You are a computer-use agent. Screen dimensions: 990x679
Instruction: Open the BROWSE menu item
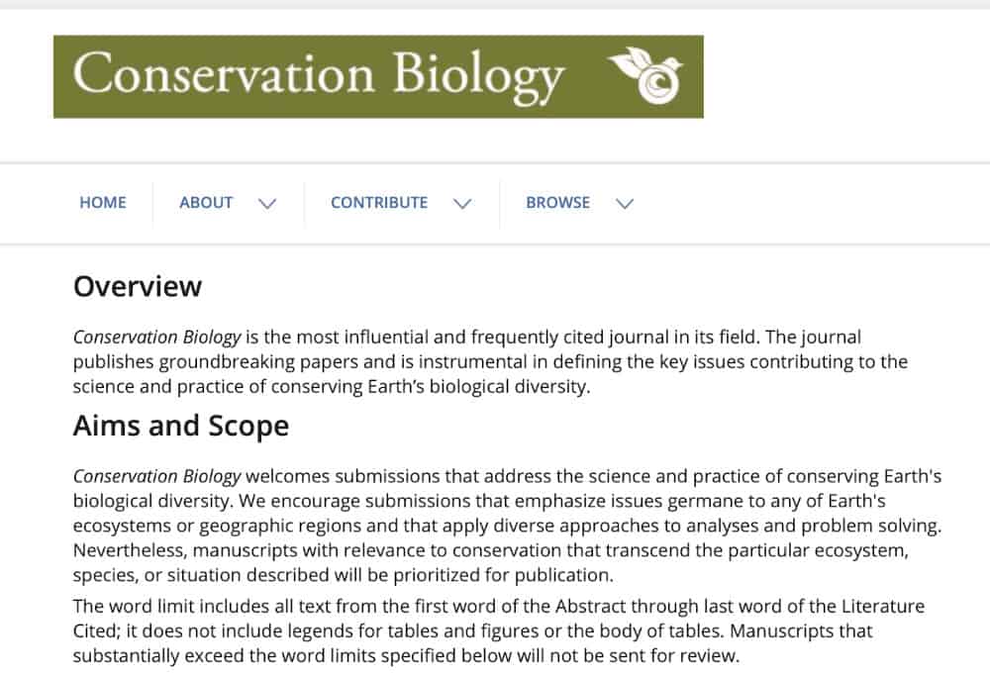click(557, 203)
